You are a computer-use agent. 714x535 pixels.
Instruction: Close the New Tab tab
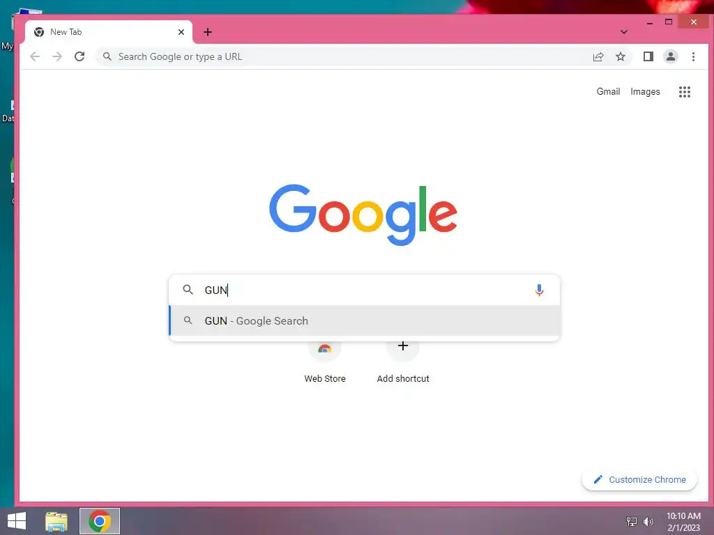coord(181,32)
